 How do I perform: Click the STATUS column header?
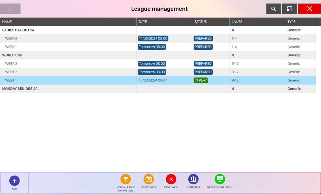point(201,22)
